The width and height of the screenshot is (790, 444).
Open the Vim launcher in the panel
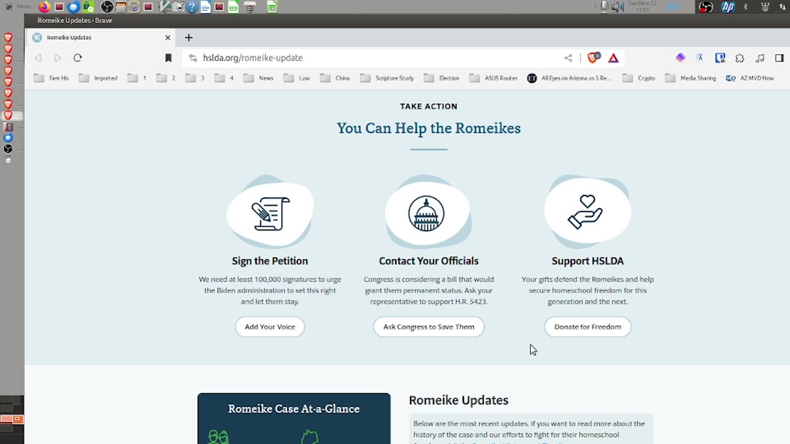(x=164, y=7)
